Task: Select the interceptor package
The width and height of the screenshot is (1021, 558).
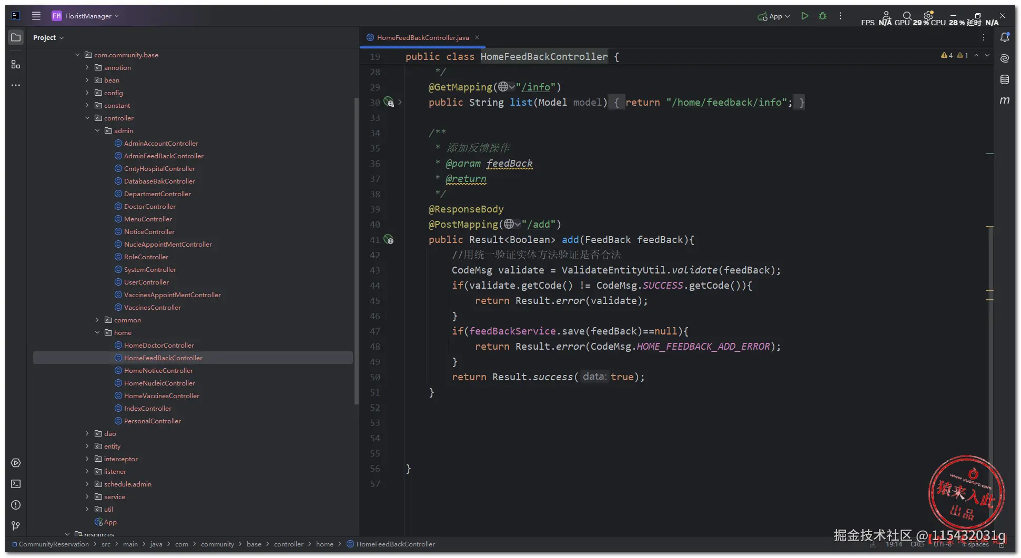Action: coord(121,459)
